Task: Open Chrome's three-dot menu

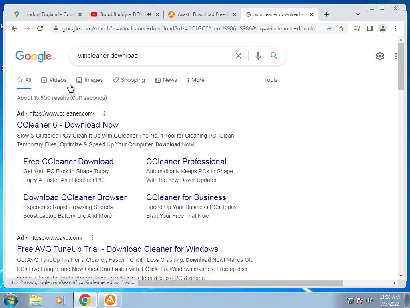Action: click(396, 28)
